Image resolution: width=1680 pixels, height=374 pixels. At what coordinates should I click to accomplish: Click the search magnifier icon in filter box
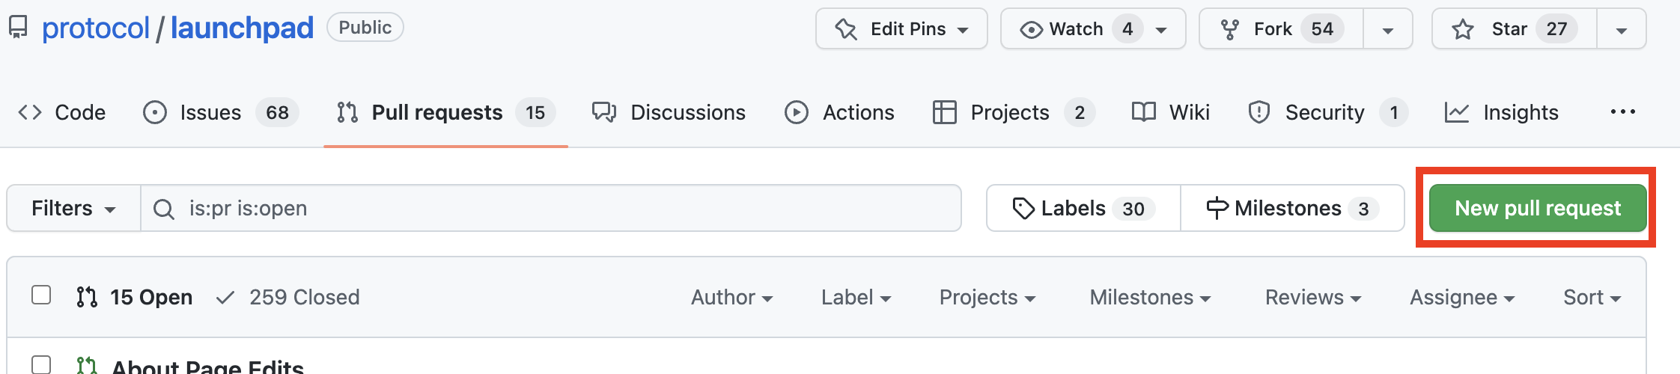[x=164, y=209]
